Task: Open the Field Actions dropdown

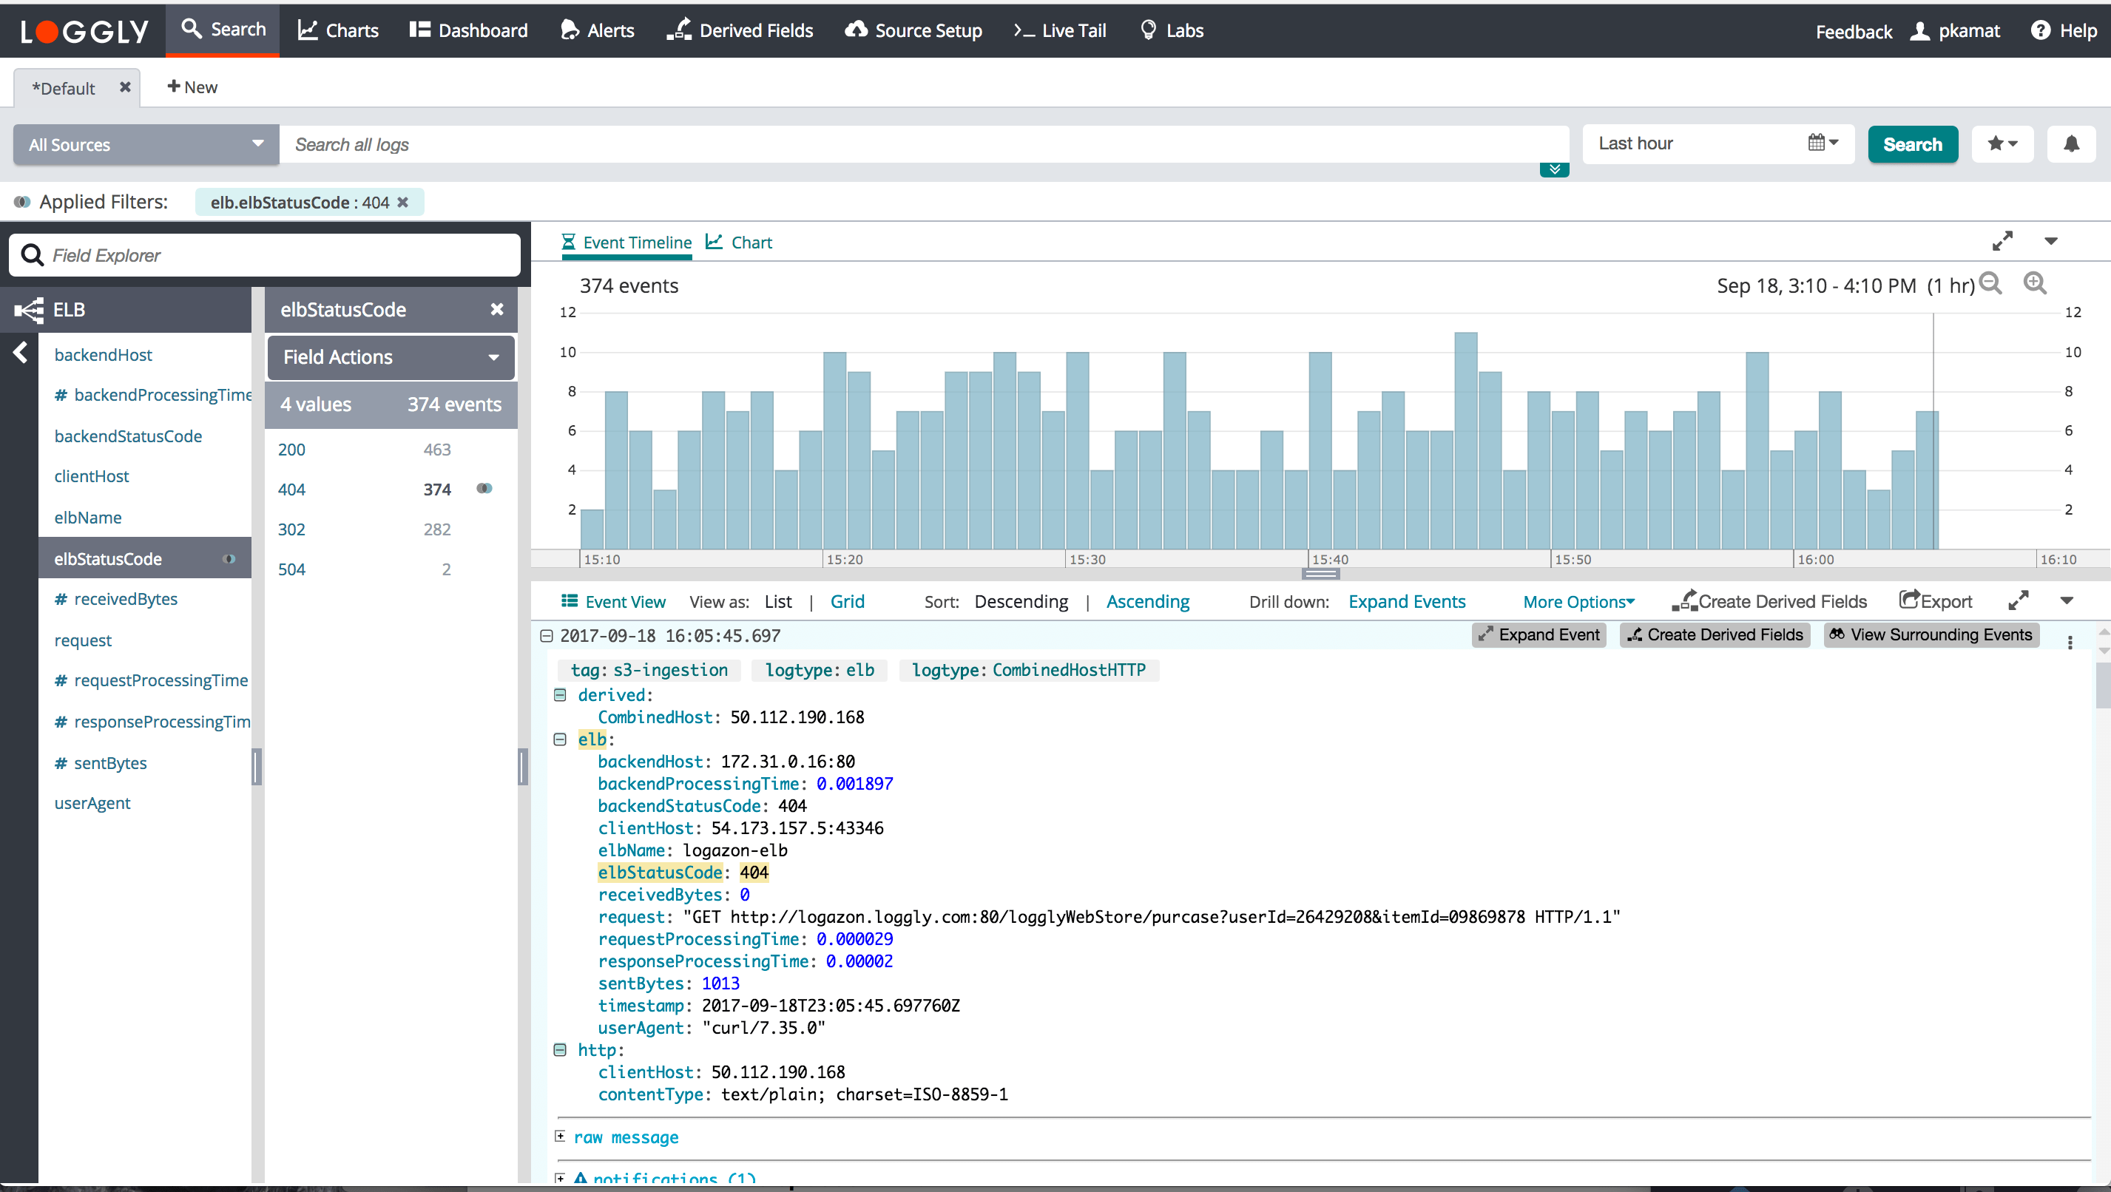Action: coord(391,357)
